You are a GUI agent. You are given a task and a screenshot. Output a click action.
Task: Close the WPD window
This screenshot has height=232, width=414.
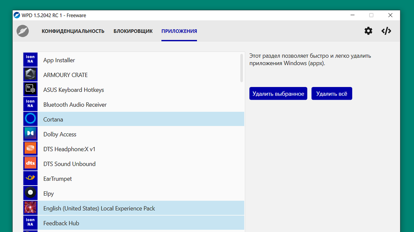click(390, 15)
